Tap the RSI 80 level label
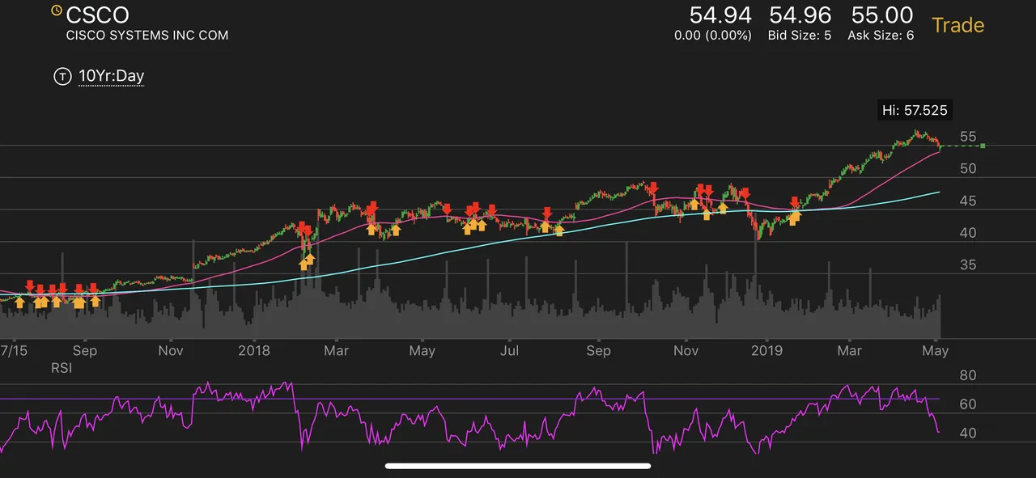This screenshot has width=1036, height=478. (x=968, y=375)
